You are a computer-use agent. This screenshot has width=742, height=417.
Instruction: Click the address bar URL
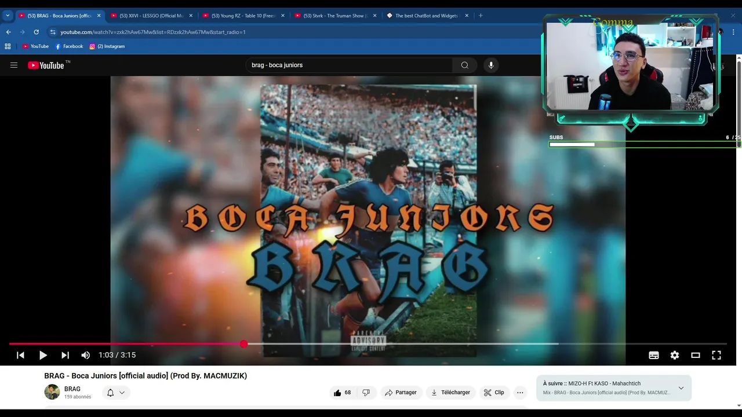[x=153, y=32]
